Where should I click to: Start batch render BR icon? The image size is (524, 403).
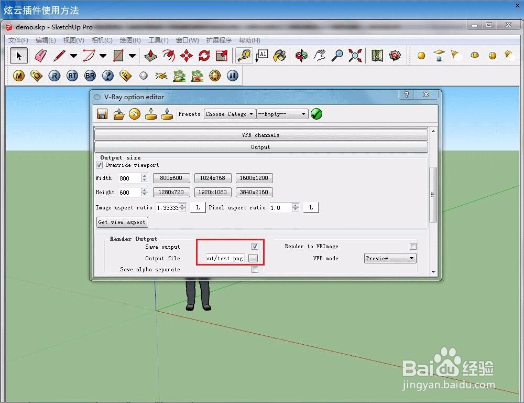click(90, 76)
